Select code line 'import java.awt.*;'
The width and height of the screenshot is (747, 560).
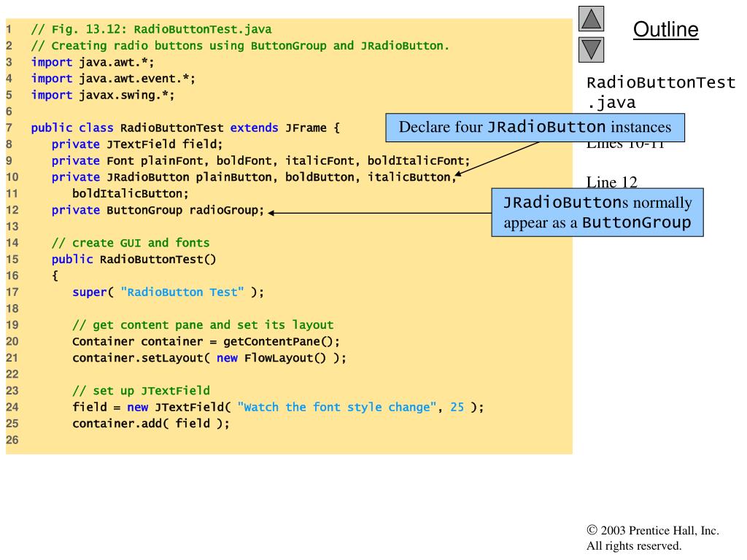point(93,62)
